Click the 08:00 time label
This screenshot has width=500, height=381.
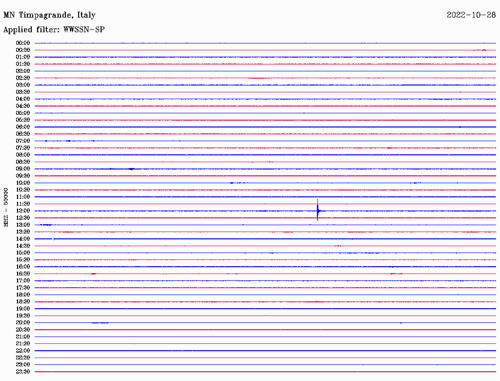point(23,155)
